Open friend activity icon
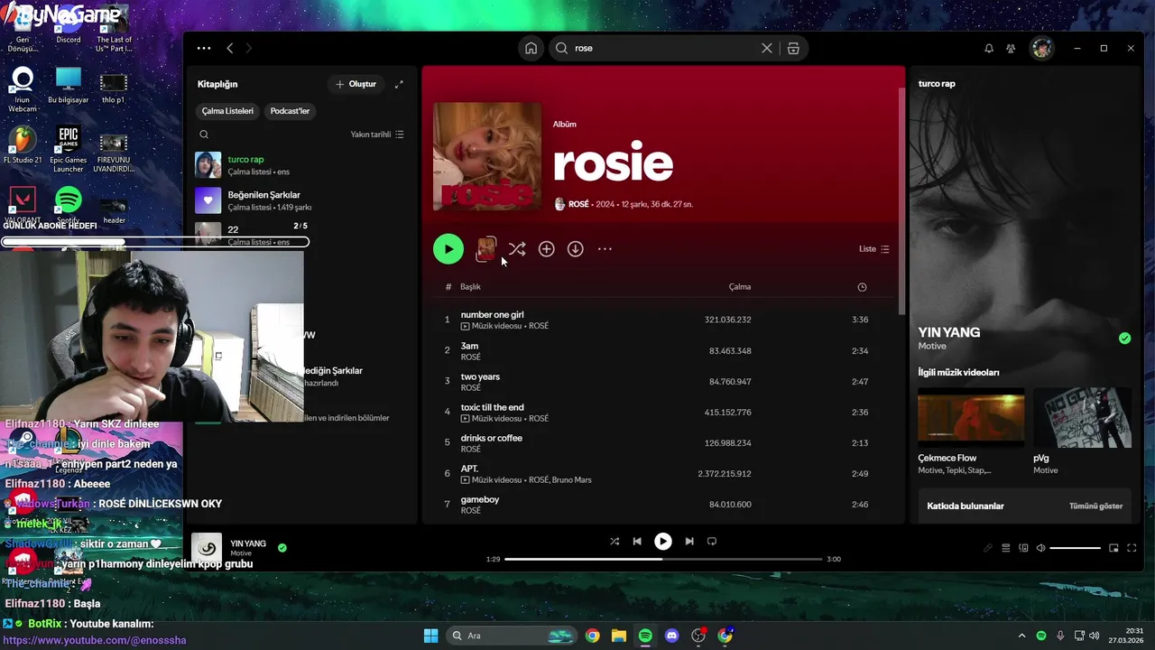The height and width of the screenshot is (650, 1155). point(1011,48)
